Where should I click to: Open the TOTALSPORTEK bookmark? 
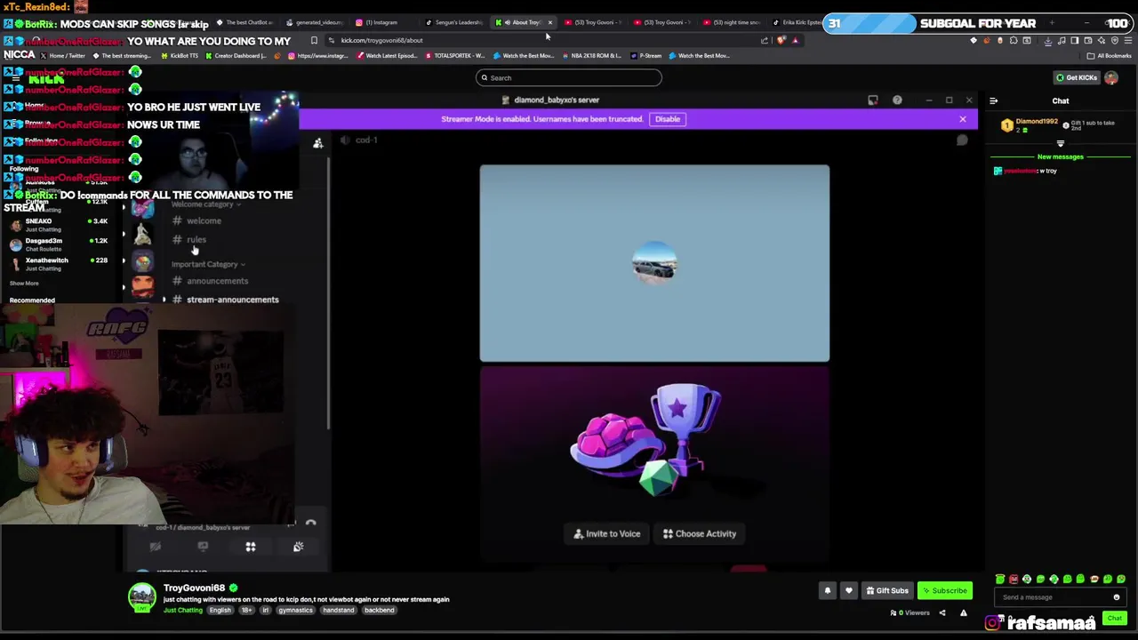tap(455, 56)
